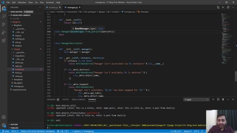Switch to the models.py editor tab
The image size is (237, 133).
[53, 7]
